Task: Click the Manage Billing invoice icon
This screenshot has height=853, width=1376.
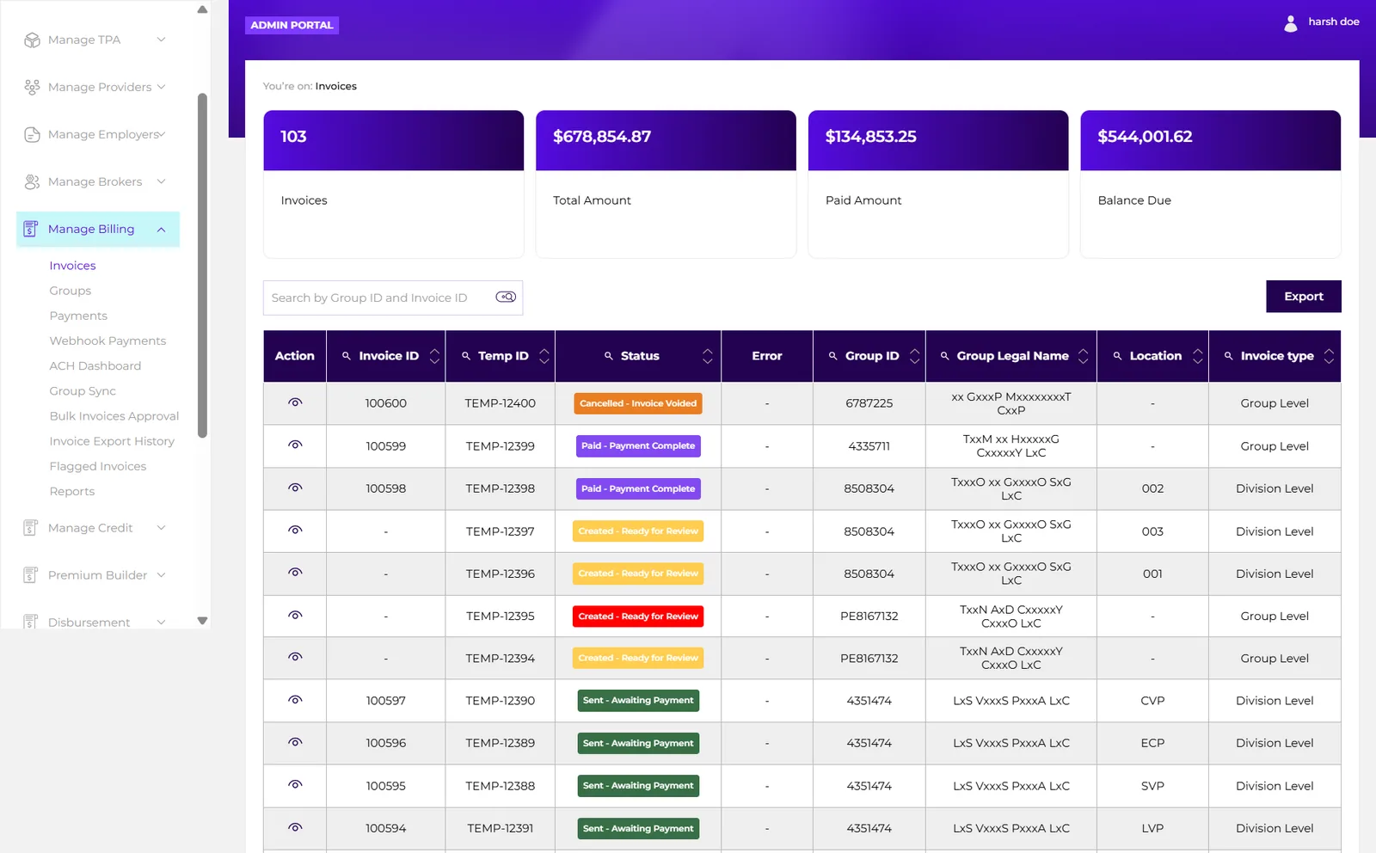Action: [x=30, y=229]
